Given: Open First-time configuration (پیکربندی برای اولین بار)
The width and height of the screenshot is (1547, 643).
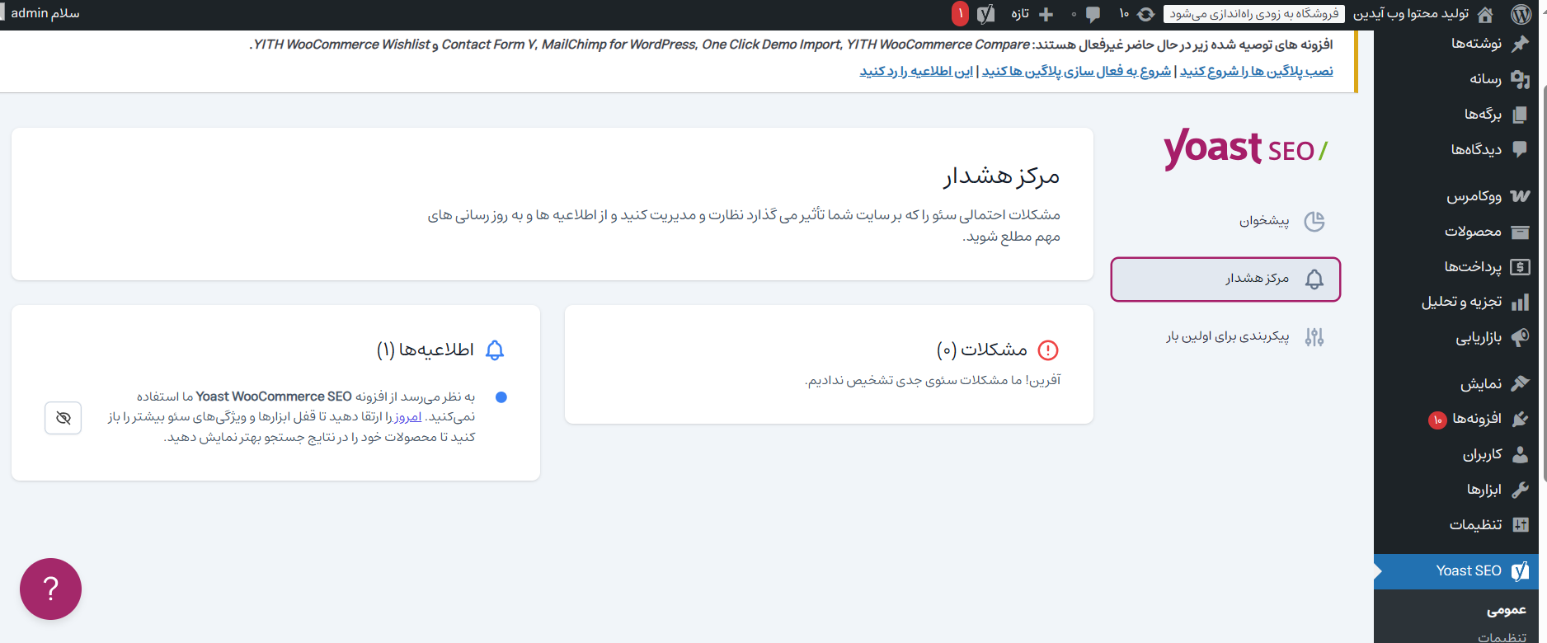Looking at the screenshot, I should coord(1227,336).
